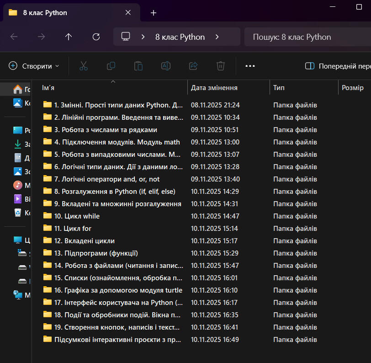Screen dimensions: 371x363
Task: Click folder icon of '10. Цикл while' row
Action: (x=48, y=215)
